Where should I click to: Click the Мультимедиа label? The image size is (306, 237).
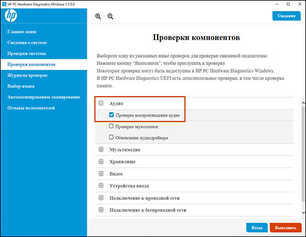(x=125, y=149)
